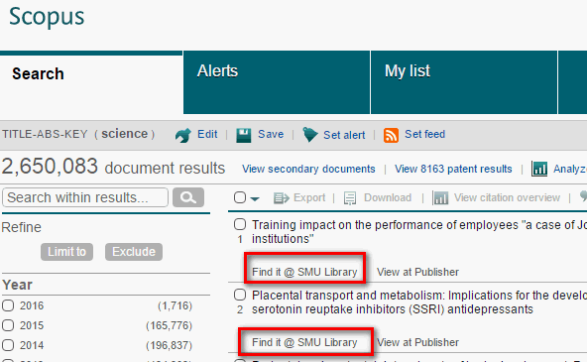
Task: Switch to the Search tab
Action: pos(91,82)
